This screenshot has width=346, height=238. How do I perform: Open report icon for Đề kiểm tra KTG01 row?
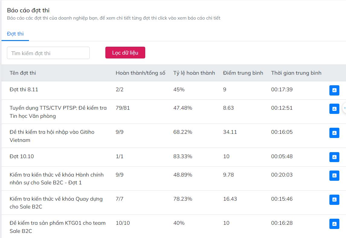(334, 224)
